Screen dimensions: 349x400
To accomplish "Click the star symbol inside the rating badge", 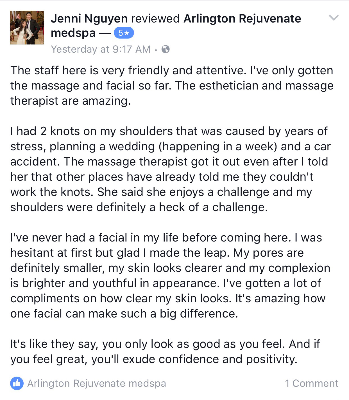I will point(127,33).
